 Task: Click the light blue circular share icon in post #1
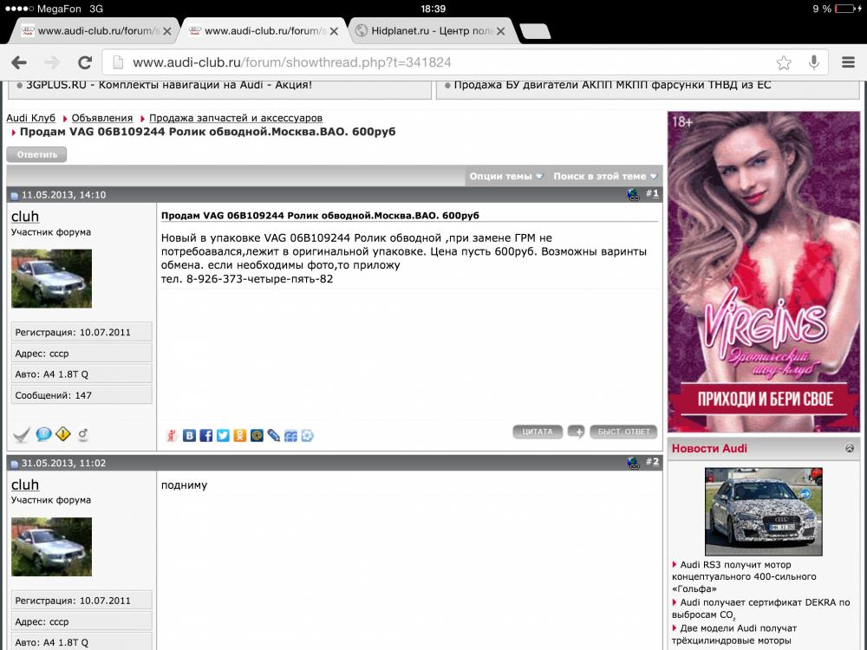308,436
